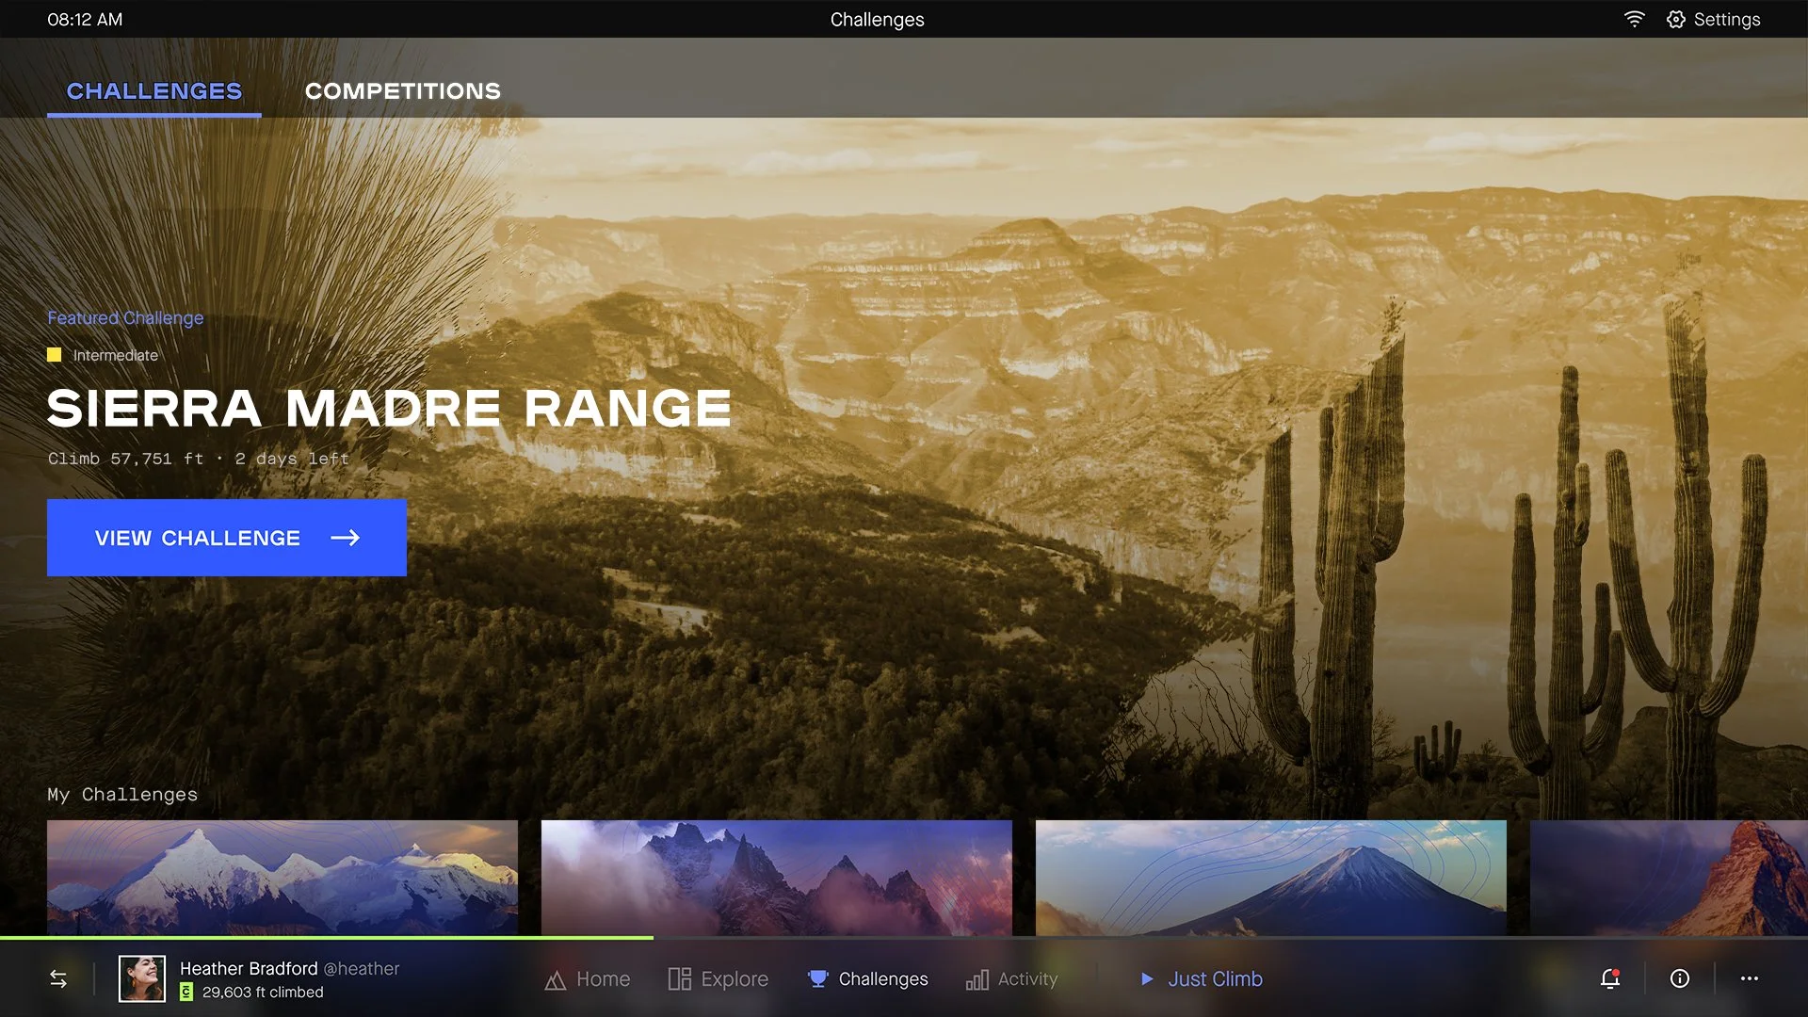Open the volcano cone challenge thumbnail

(1270, 877)
